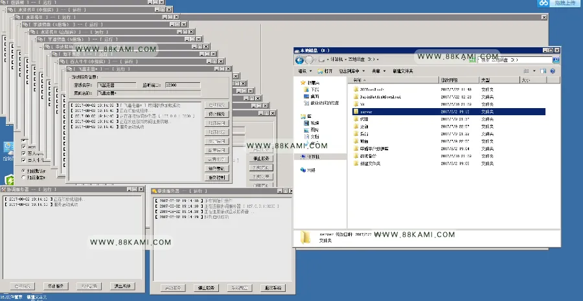
Task: Click the yellow cloud upload icon top-right
Action: (x=544, y=3)
